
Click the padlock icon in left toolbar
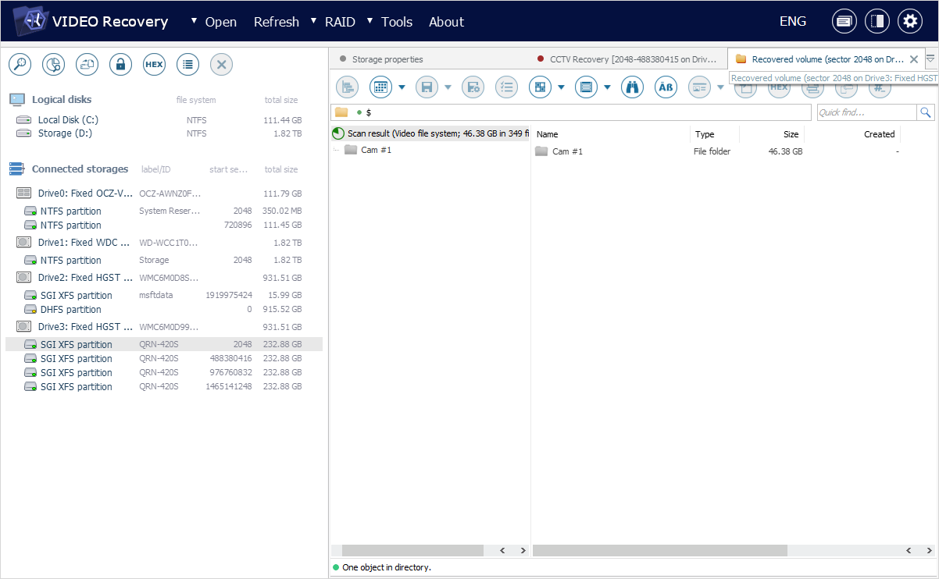click(x=120, y=65)
